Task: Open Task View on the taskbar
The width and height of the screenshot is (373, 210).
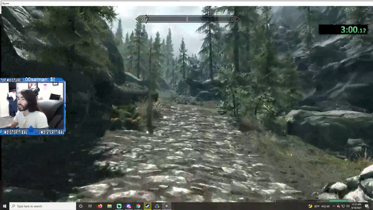Action: 90,206
